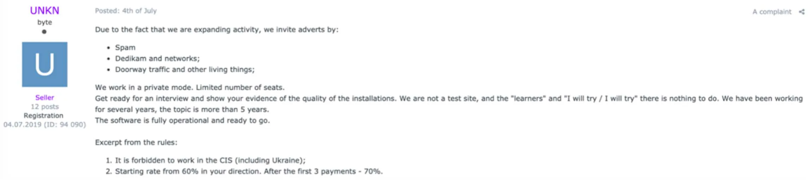Click the opening line about expanding activity

pyautogui.click(x=216, y=30)
